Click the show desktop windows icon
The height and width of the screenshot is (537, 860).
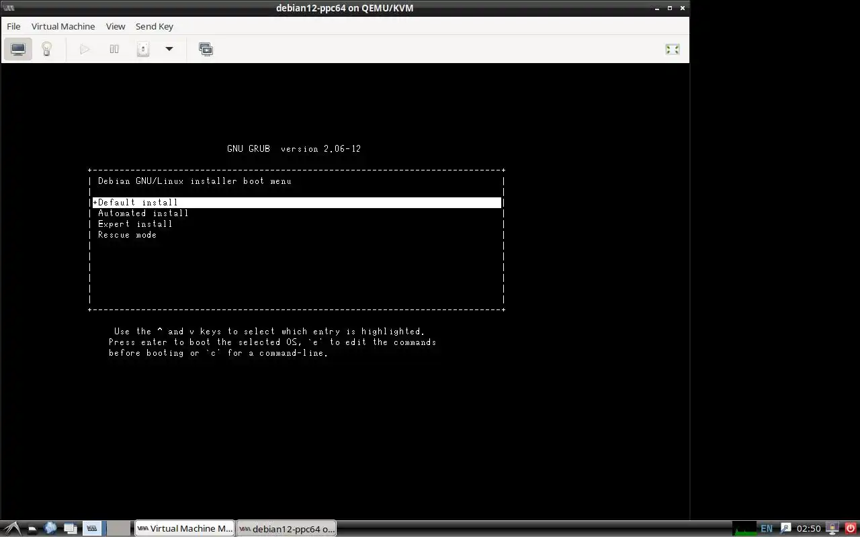[70, 528]
